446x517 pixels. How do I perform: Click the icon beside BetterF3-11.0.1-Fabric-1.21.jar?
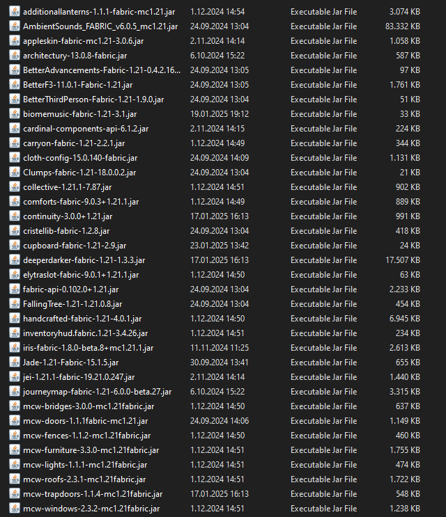[x=14, y=85]
